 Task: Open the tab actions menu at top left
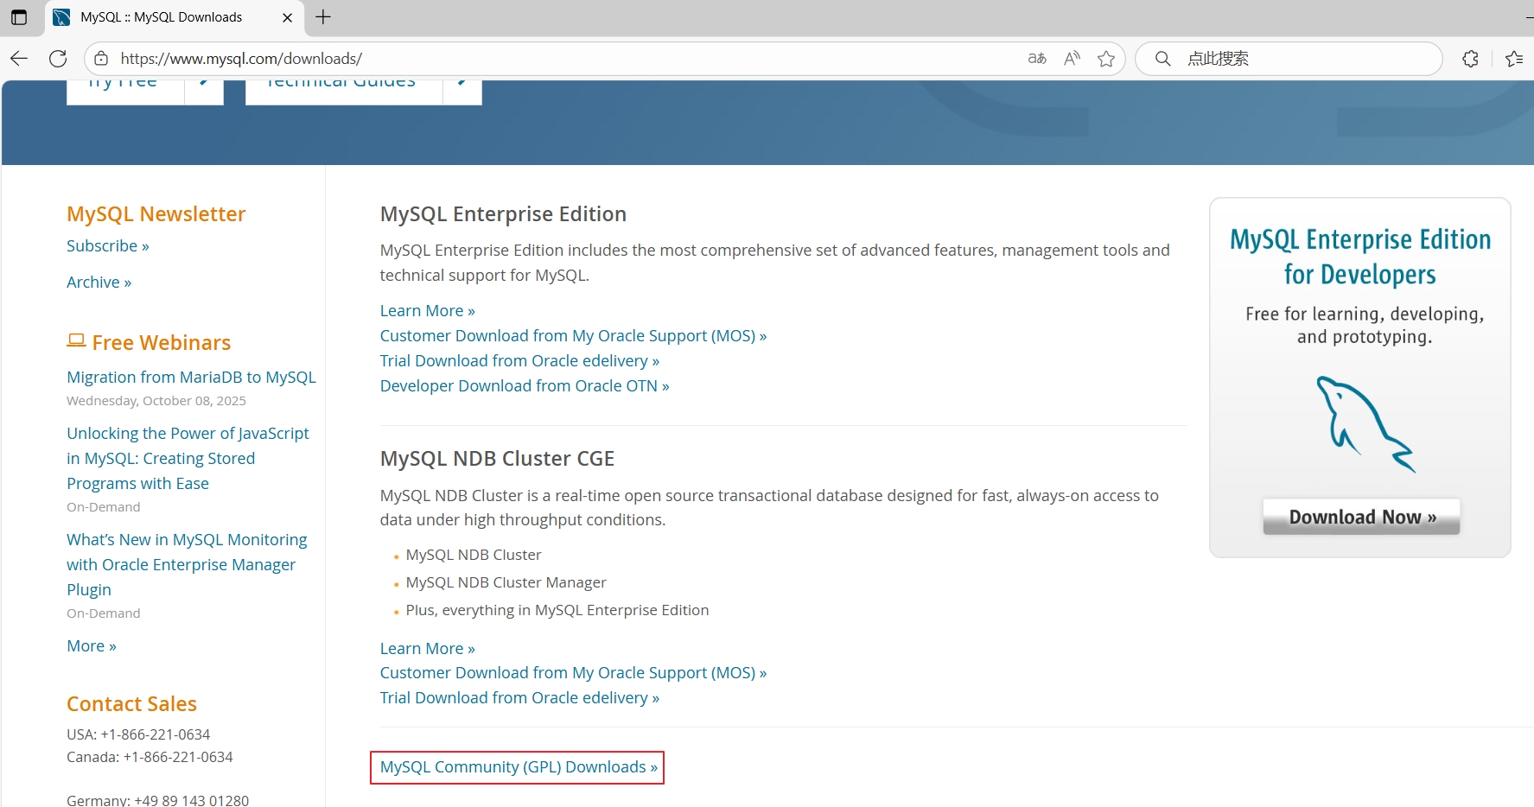pyautogui.click(x=19, y=16)
